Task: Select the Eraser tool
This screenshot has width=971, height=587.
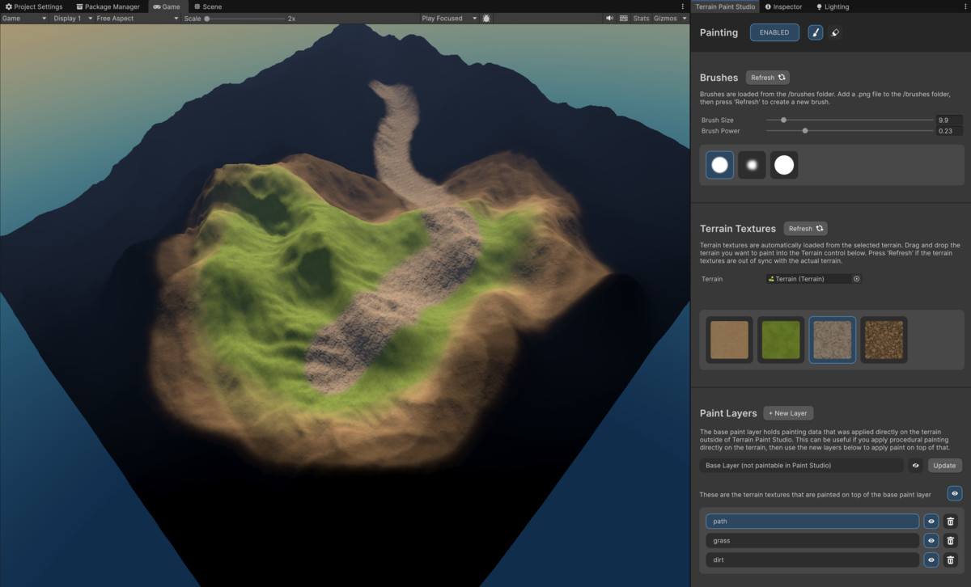Action: tap(837, 32)
